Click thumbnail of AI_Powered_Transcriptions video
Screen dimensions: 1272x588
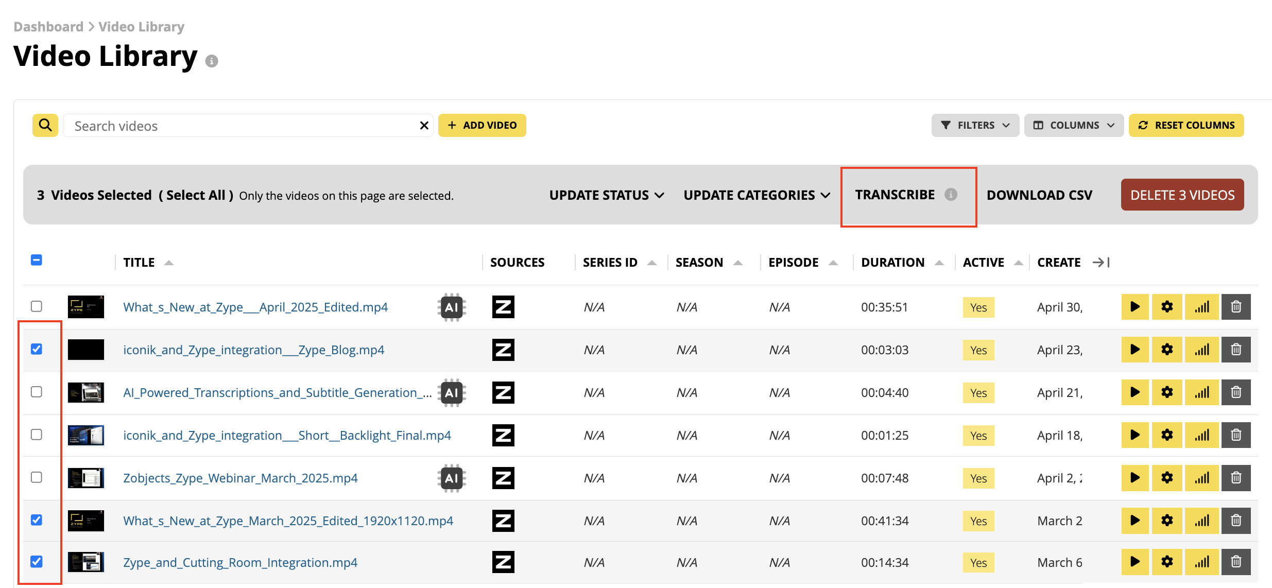click(x=86, y=392)
